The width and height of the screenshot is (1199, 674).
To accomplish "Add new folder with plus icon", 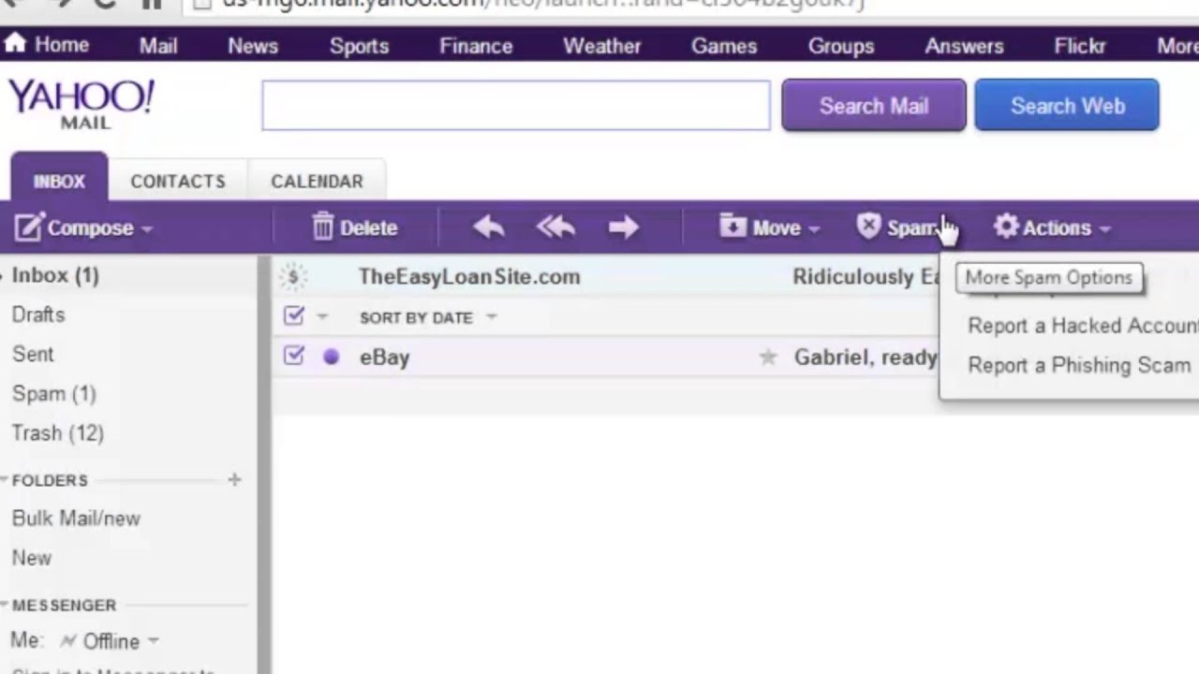I will tap(234, 479).
